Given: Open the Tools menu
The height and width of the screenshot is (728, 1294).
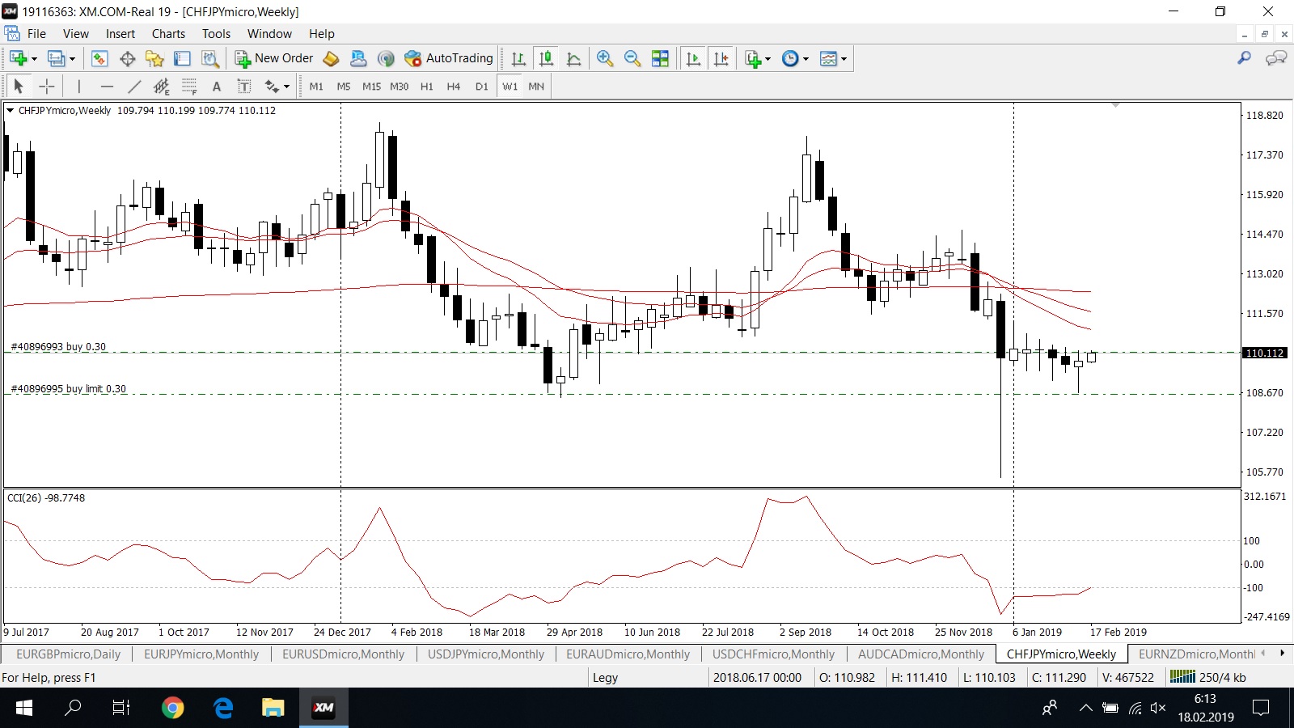Looking at the screenshot, I should point(216,34).
